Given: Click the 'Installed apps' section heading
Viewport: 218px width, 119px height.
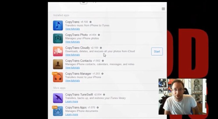Looking at the screenshot, I should point(61,15).
